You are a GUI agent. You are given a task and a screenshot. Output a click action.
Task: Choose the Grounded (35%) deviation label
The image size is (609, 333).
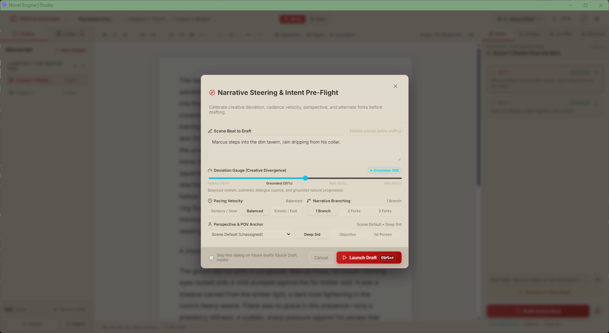point(279,183)
